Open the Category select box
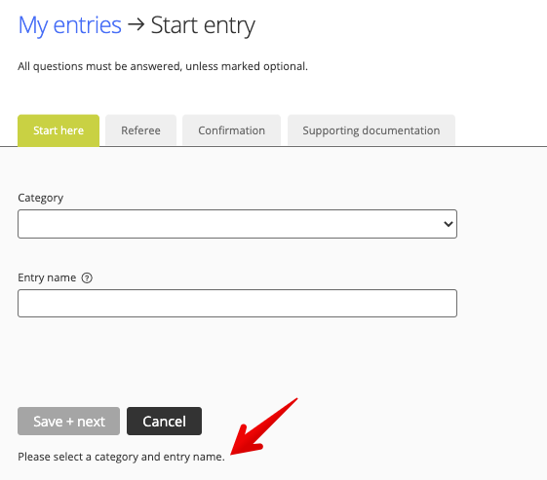 tap(237, 224)
